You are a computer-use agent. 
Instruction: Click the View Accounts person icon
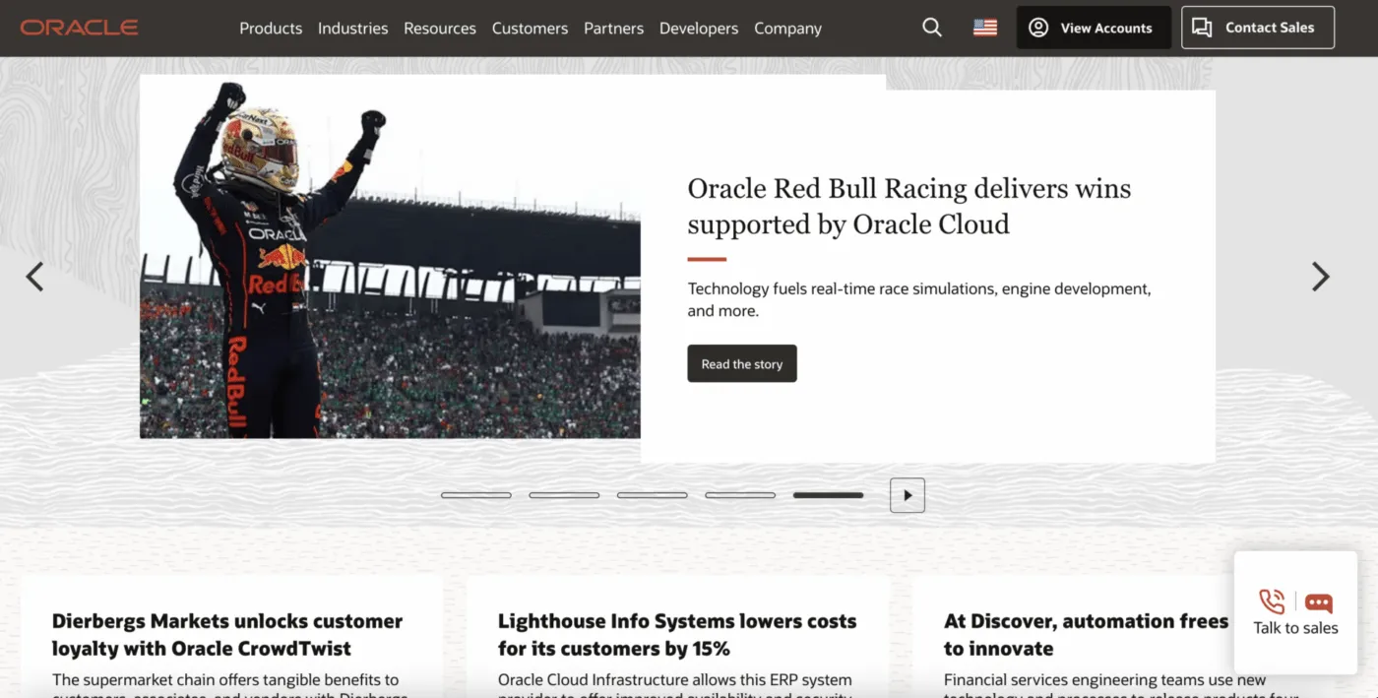pyautogui.click(x=1037, y=28)
